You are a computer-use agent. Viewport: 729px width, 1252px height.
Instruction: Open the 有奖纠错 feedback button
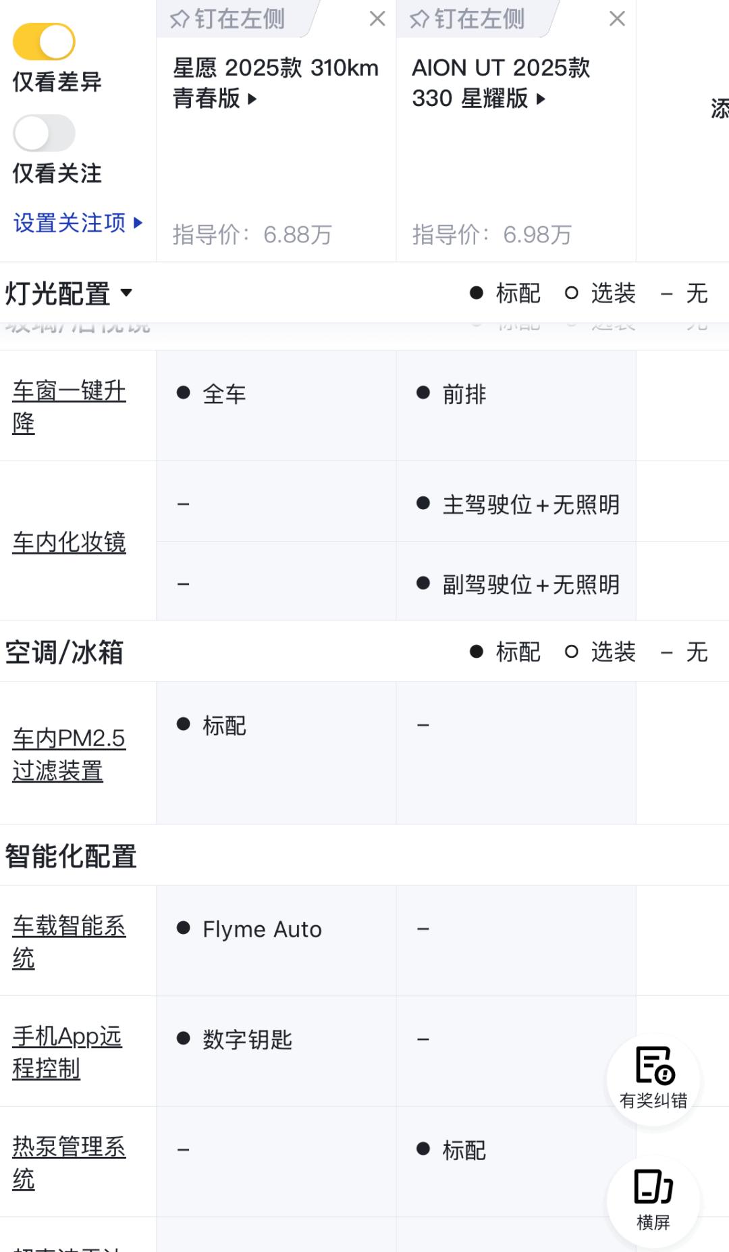click(x=653, y=1079)
